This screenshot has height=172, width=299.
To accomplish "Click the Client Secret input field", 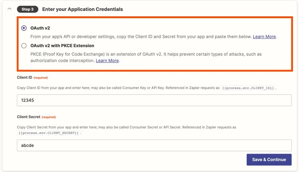I will click(154, 145).
